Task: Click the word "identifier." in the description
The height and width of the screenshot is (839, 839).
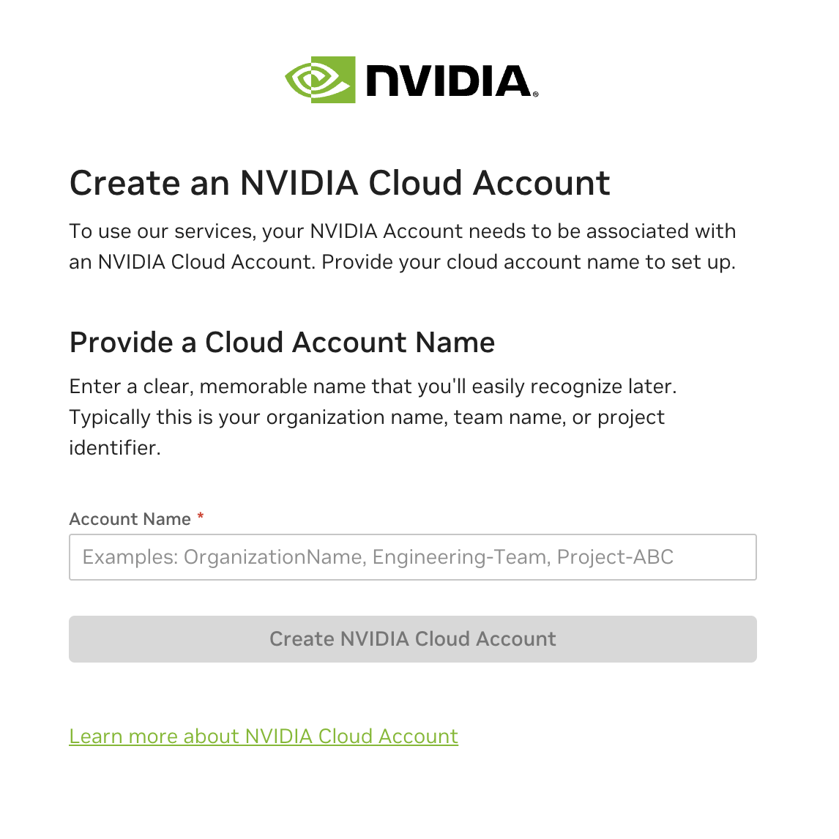Action: pos(115,448)
